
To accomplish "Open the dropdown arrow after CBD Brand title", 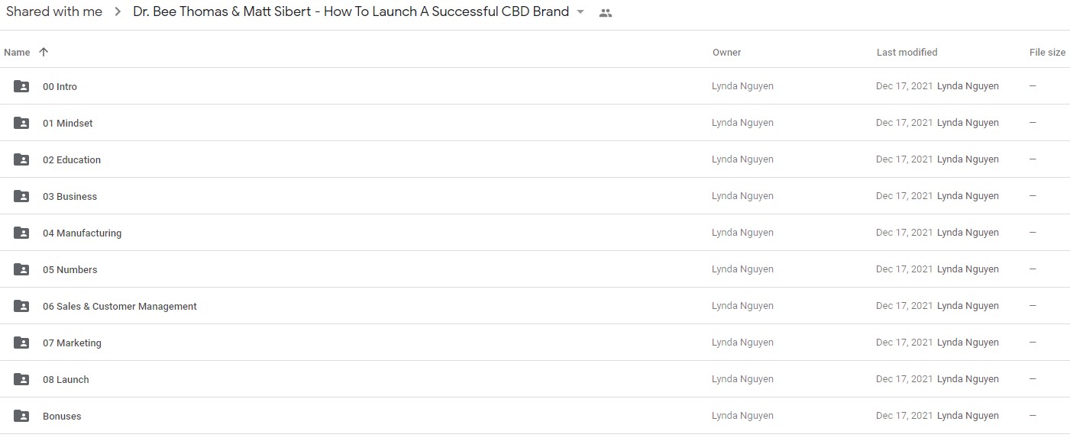I will 580,12.
